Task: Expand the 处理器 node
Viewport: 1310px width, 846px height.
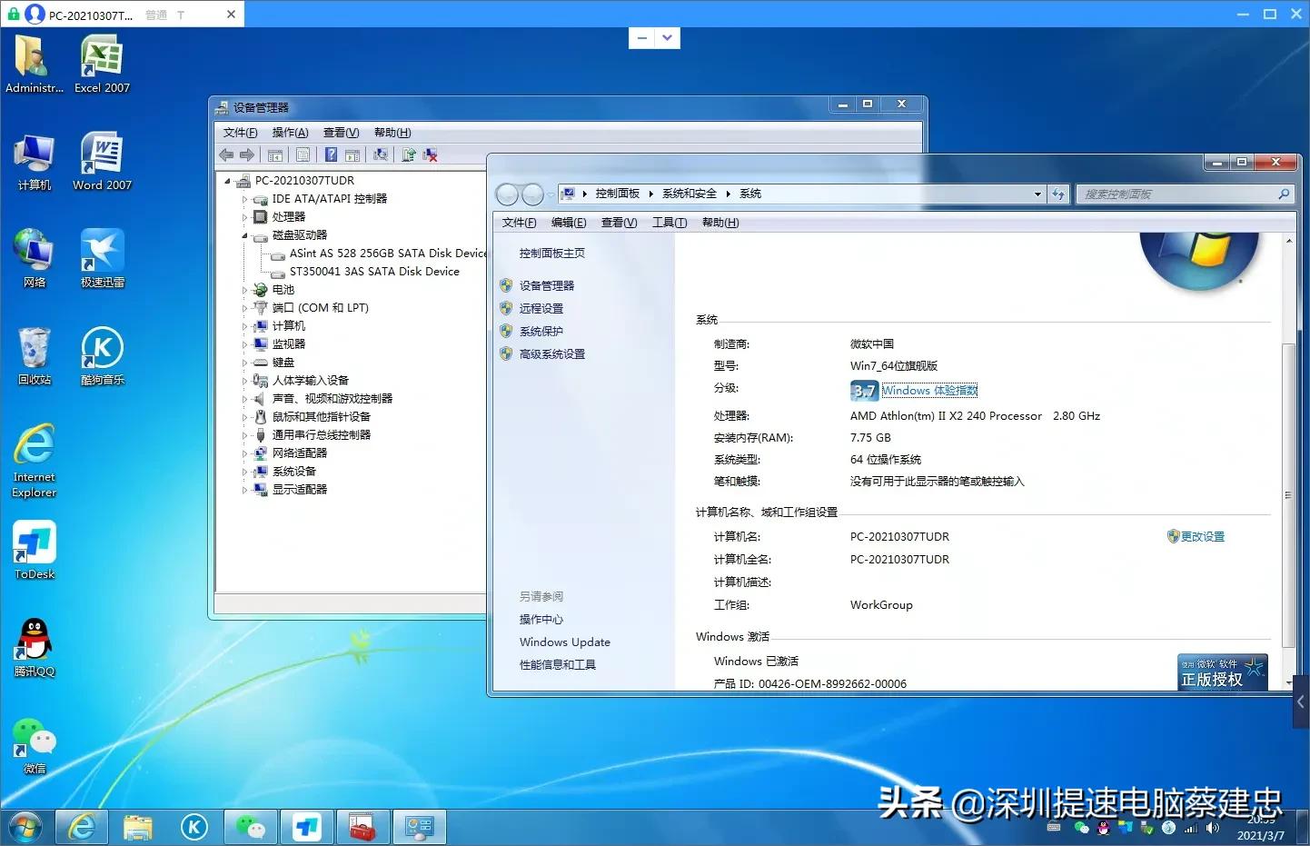Action: point(244,217)
